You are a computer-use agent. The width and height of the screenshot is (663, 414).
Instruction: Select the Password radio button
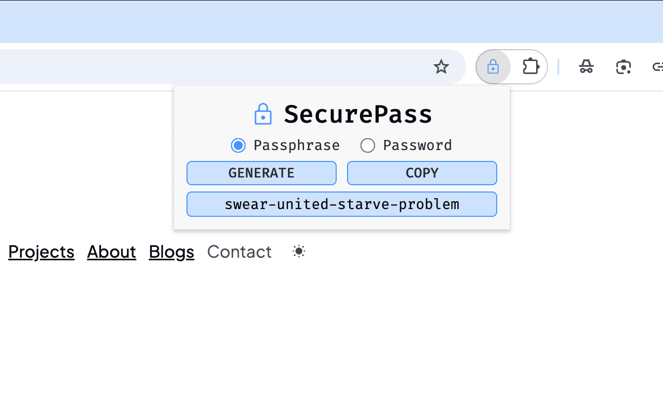coord(368,145)
